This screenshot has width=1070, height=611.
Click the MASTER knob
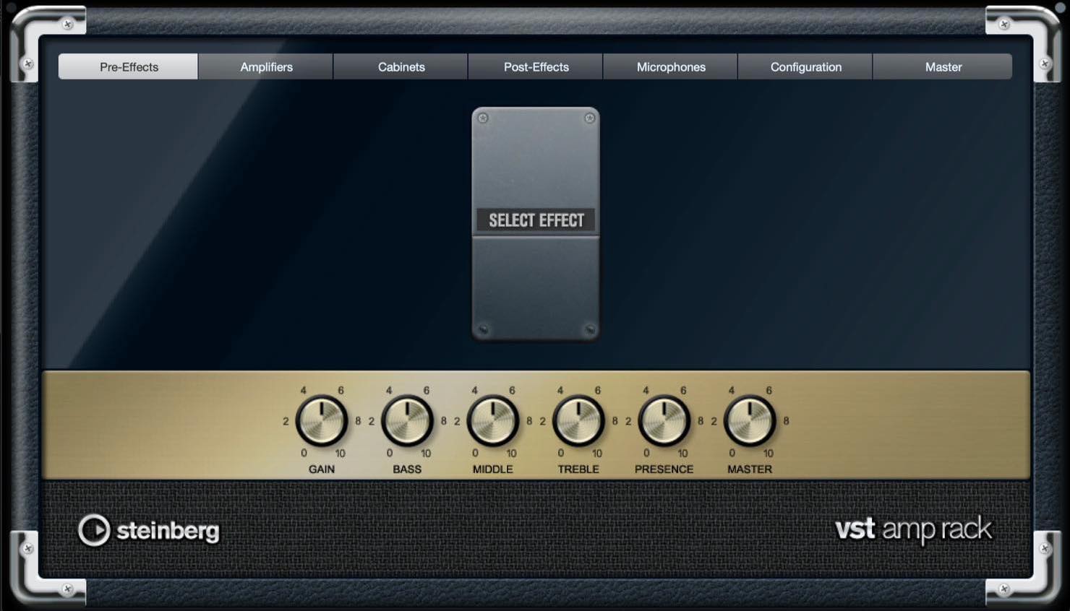[750, 421]
